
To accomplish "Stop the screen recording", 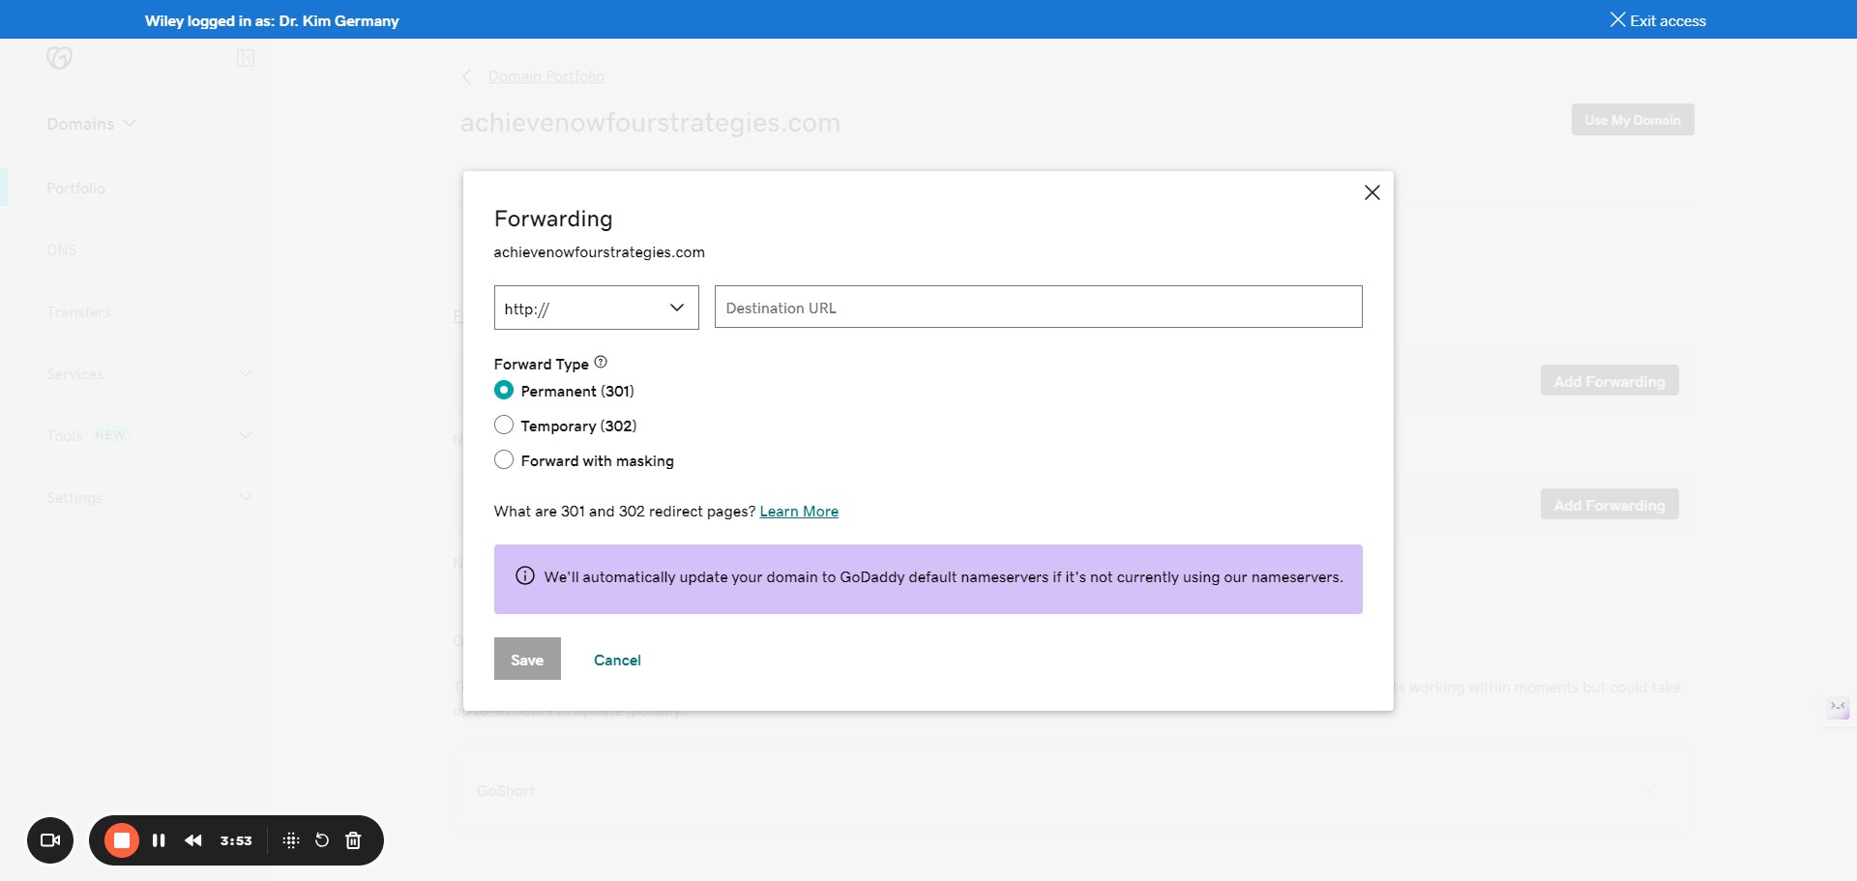I will click(121, 839).
